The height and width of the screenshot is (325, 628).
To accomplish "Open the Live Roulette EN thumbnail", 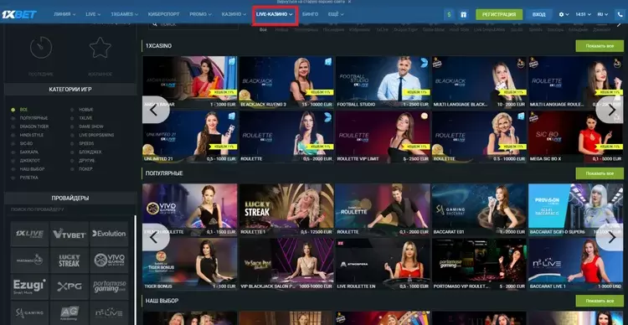I will point(383,264).
